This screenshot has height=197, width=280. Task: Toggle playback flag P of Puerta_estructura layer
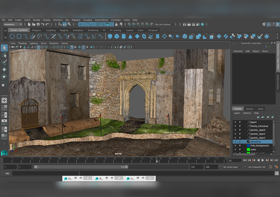point(240,126)
